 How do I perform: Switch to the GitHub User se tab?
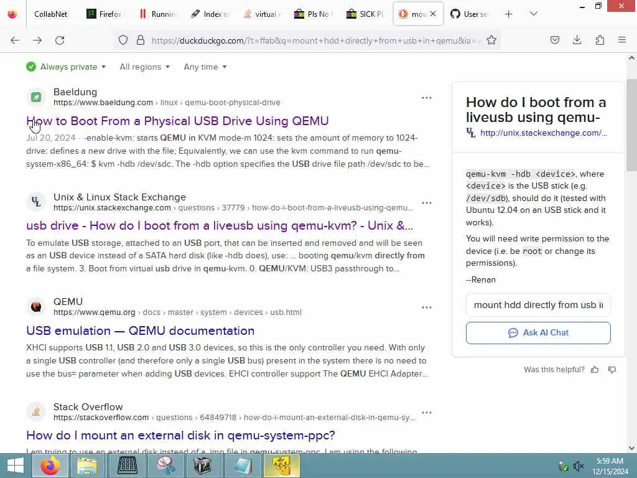tap(470, 14)
